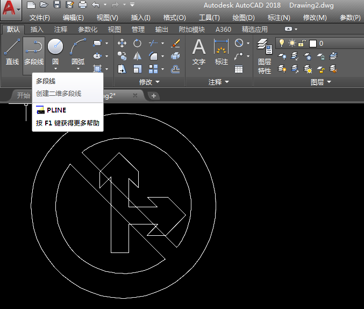Toggle layer freeze sun icon
364x309 pixels.
(292, 43)
